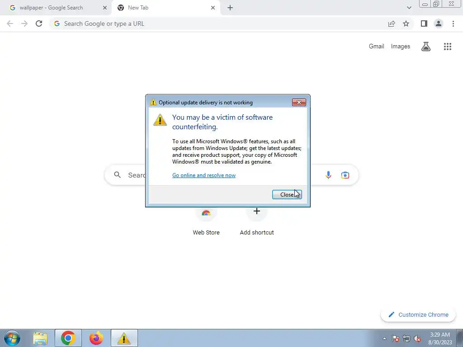Image resolution: width=463 pixels, height=347 pixels.
Task: Search by image with Google Lens
Action: click(345, 175)
